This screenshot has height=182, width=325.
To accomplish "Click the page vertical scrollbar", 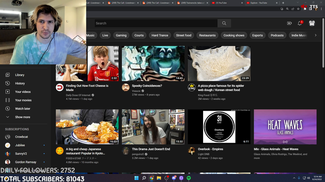I will 323,42.
